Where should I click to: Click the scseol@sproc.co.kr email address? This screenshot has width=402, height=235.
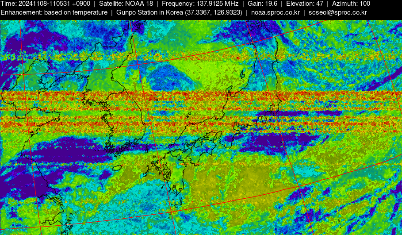point(337,12)
